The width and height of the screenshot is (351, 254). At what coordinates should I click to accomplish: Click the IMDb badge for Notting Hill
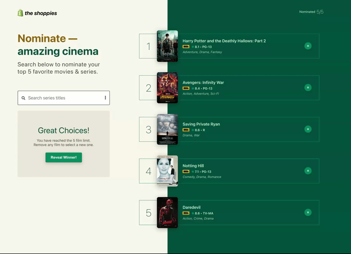coord(186,172)
